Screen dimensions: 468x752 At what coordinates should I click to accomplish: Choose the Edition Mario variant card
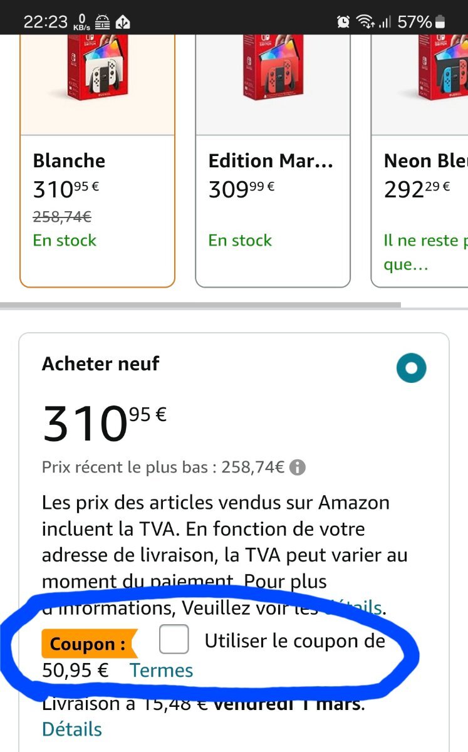273,201
